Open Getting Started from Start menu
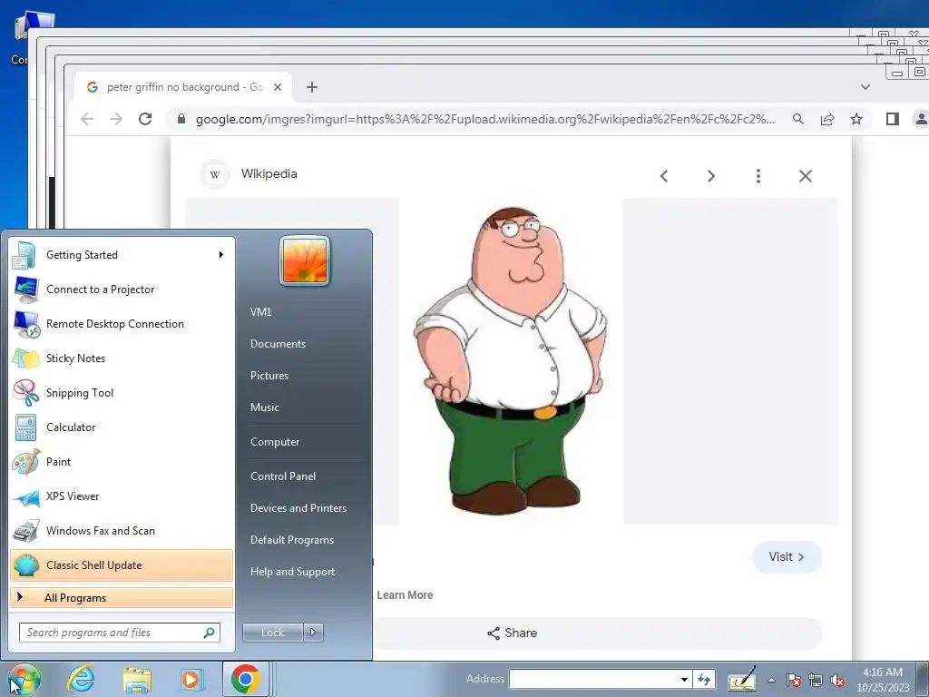Viewport: 929px width, 697px height. click(122, 255)
